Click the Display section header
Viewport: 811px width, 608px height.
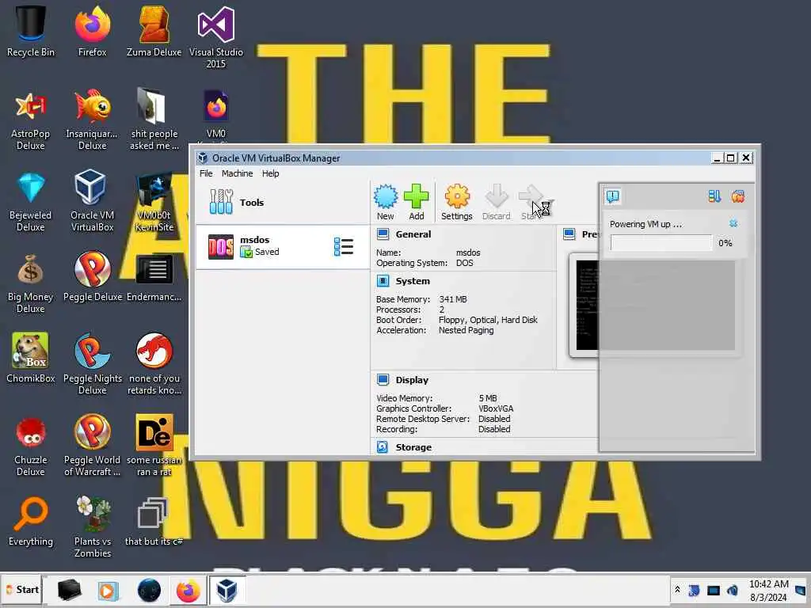point(412,379)
